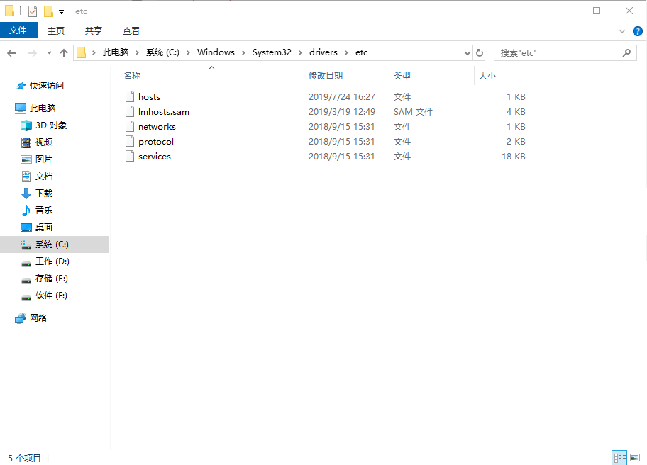Expand the chevron after 此电脑 in path
This screenshot has width=647, height=465.
137,52
